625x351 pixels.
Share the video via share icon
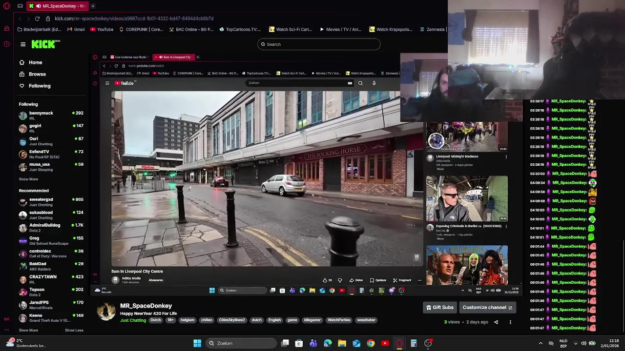(x=496, y=322)
